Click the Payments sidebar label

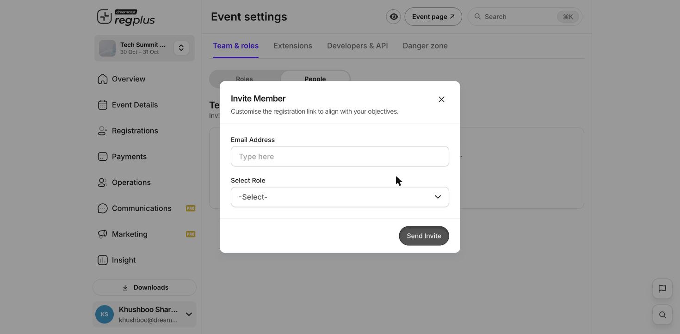click(x=130, y=157)
